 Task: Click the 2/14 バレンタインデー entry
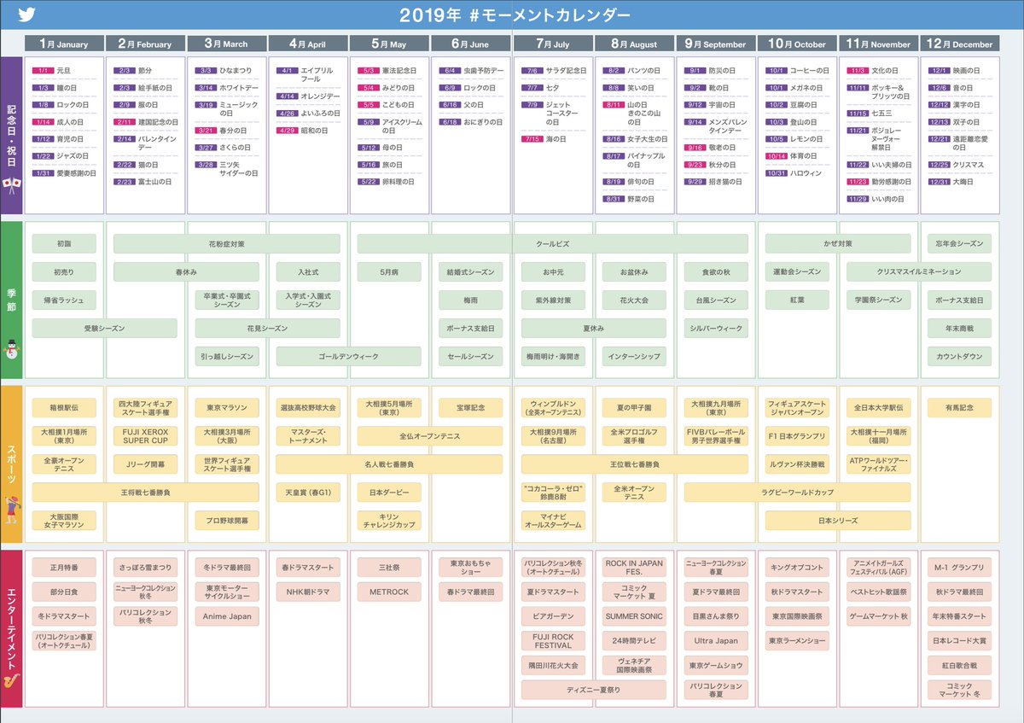[x=144, y=143]
